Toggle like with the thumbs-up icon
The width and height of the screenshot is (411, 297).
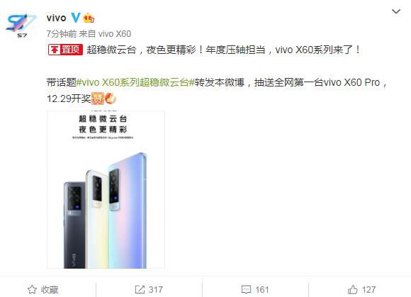(x=353, y=289)
